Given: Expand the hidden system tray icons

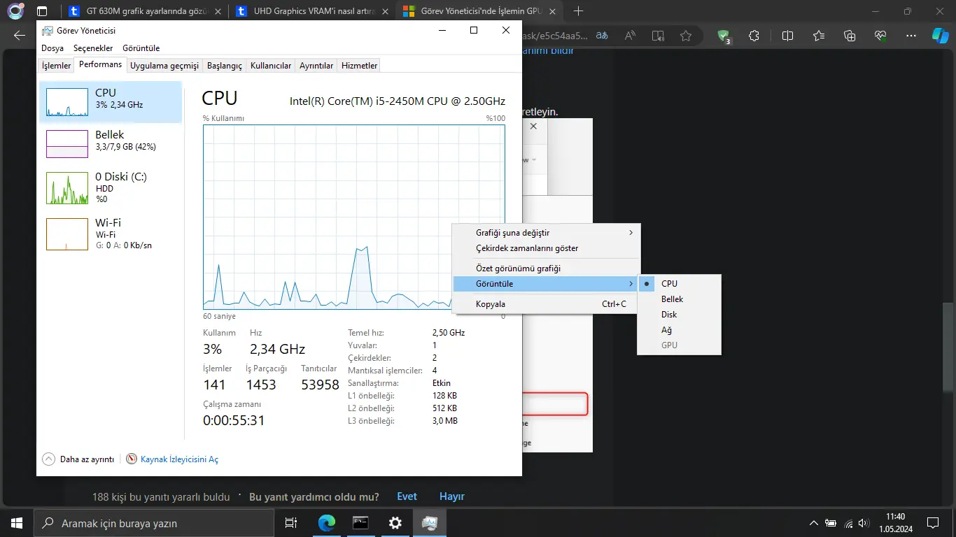Looking at the screenshot, I should pyautogui.click(x=813, y=523).
